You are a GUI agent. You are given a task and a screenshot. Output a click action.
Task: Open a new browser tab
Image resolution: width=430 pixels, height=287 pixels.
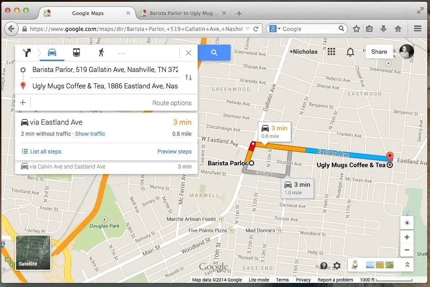[239, 13]
